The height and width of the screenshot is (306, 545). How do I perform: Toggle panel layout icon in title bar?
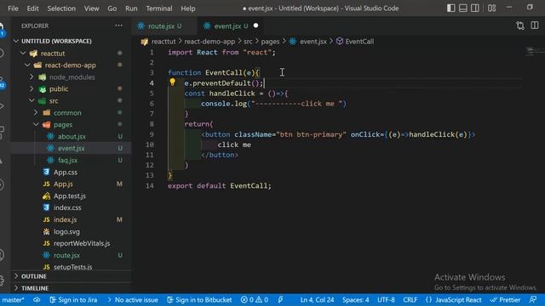pos(463,8)
